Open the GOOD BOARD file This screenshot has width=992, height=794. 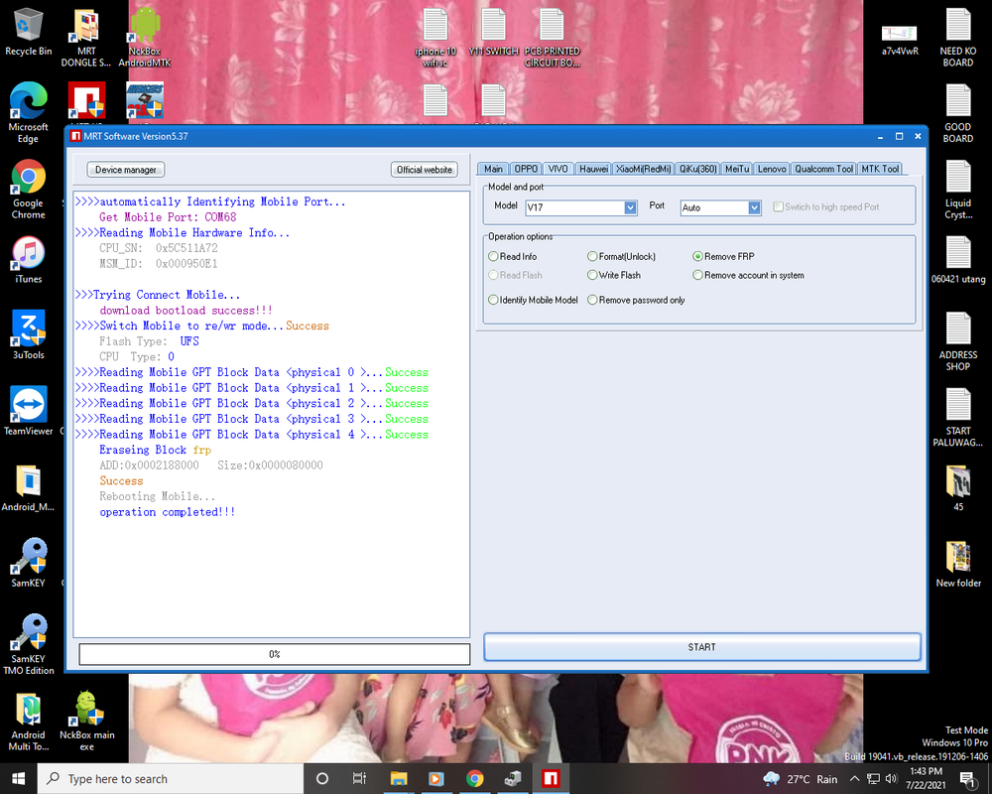pyautogui.click(x=958, y=114)
